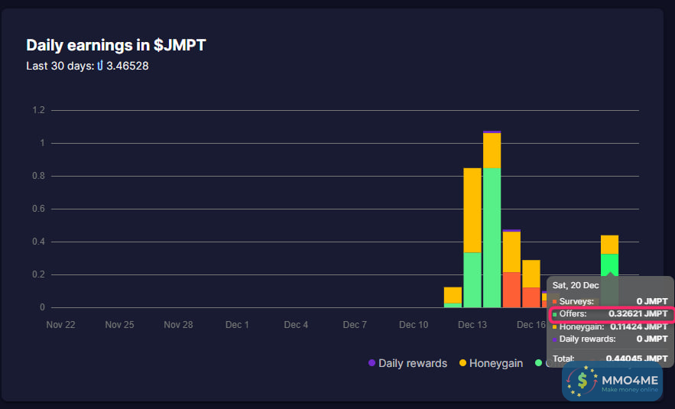Click the yellow segment of Dec 16 bar
The image size is (675, 409).
tap(531, 274)
